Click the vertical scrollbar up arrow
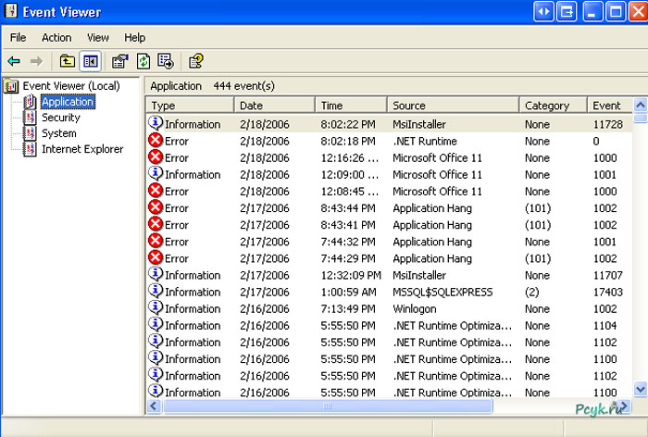The height and width of the screenshot is (437, 648). (x=641, y=105)
